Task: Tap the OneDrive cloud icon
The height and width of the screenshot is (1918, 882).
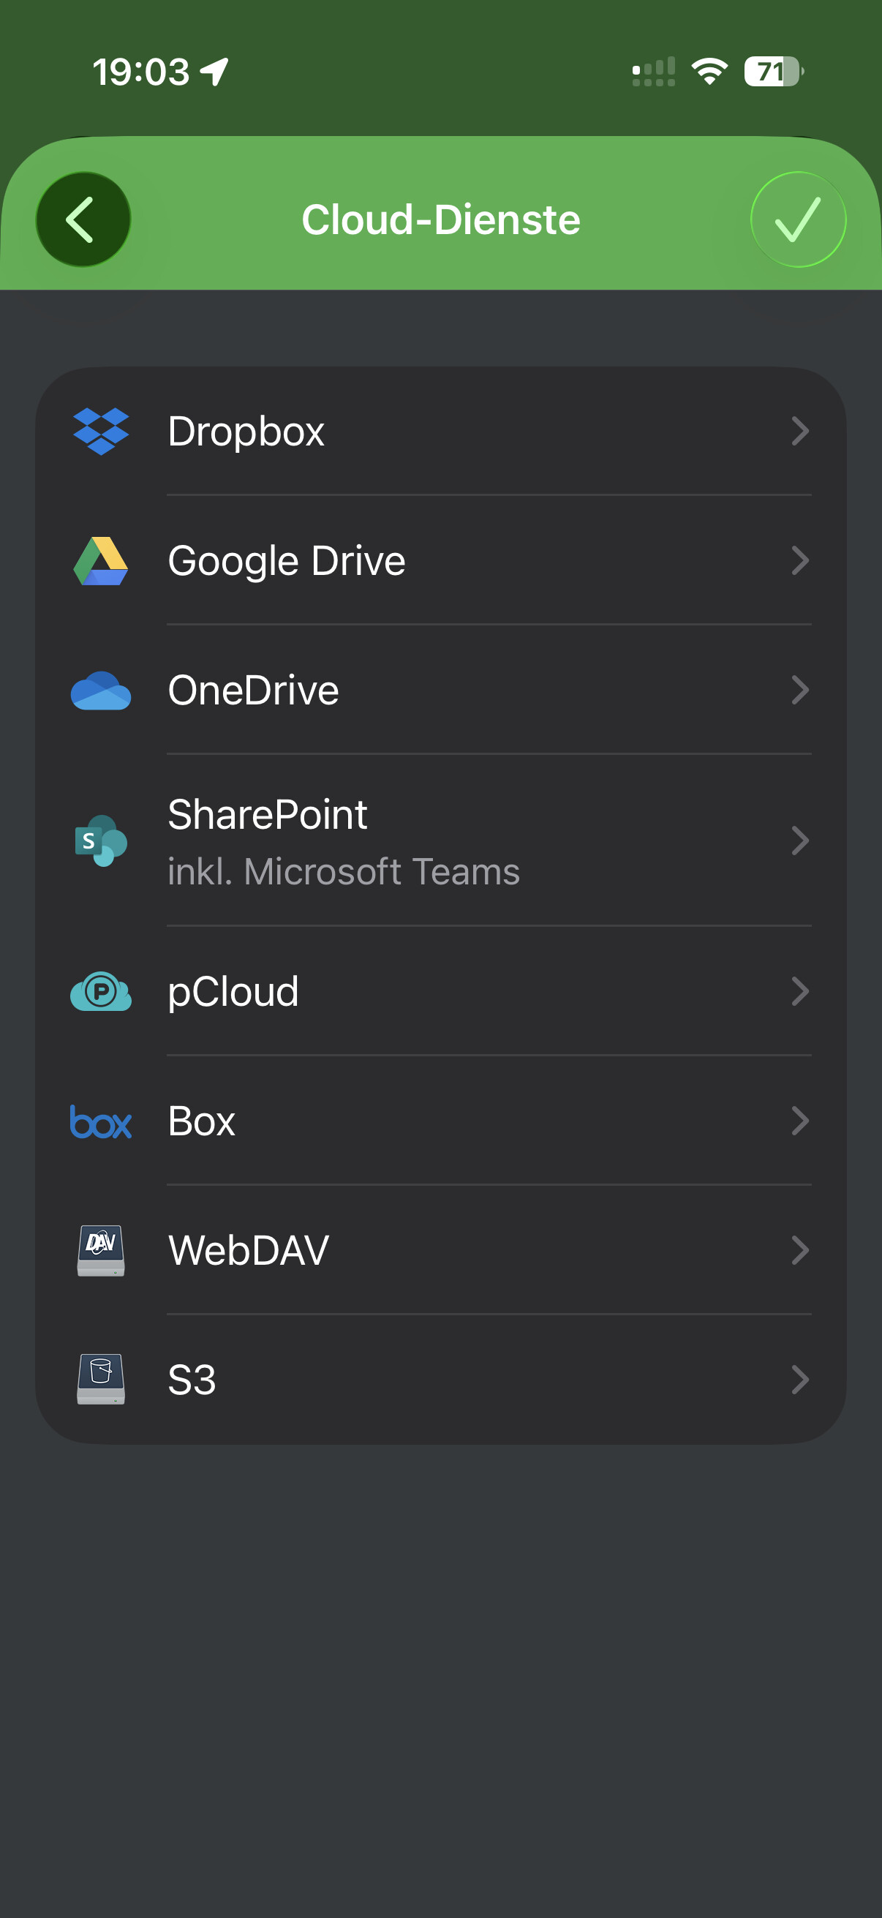Action: pyautogui.click(x=101, y=691)
